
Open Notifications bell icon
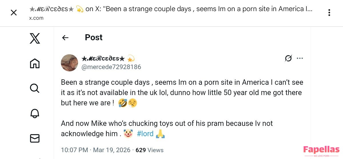pos(35,113)
